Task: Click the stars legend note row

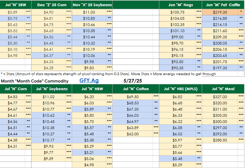Action: tap(108, 74)
